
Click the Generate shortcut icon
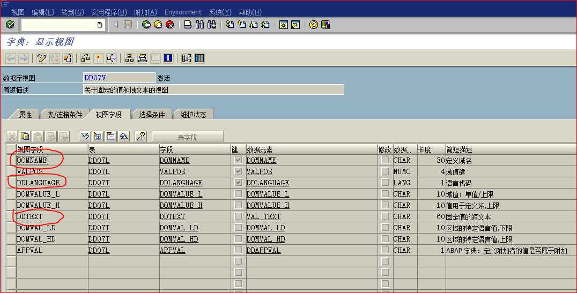tap(295, 25)
